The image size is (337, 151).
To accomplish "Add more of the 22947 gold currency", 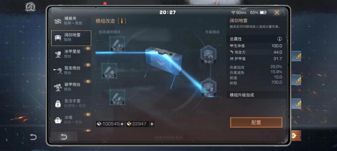I will click(x=152, y=124).
